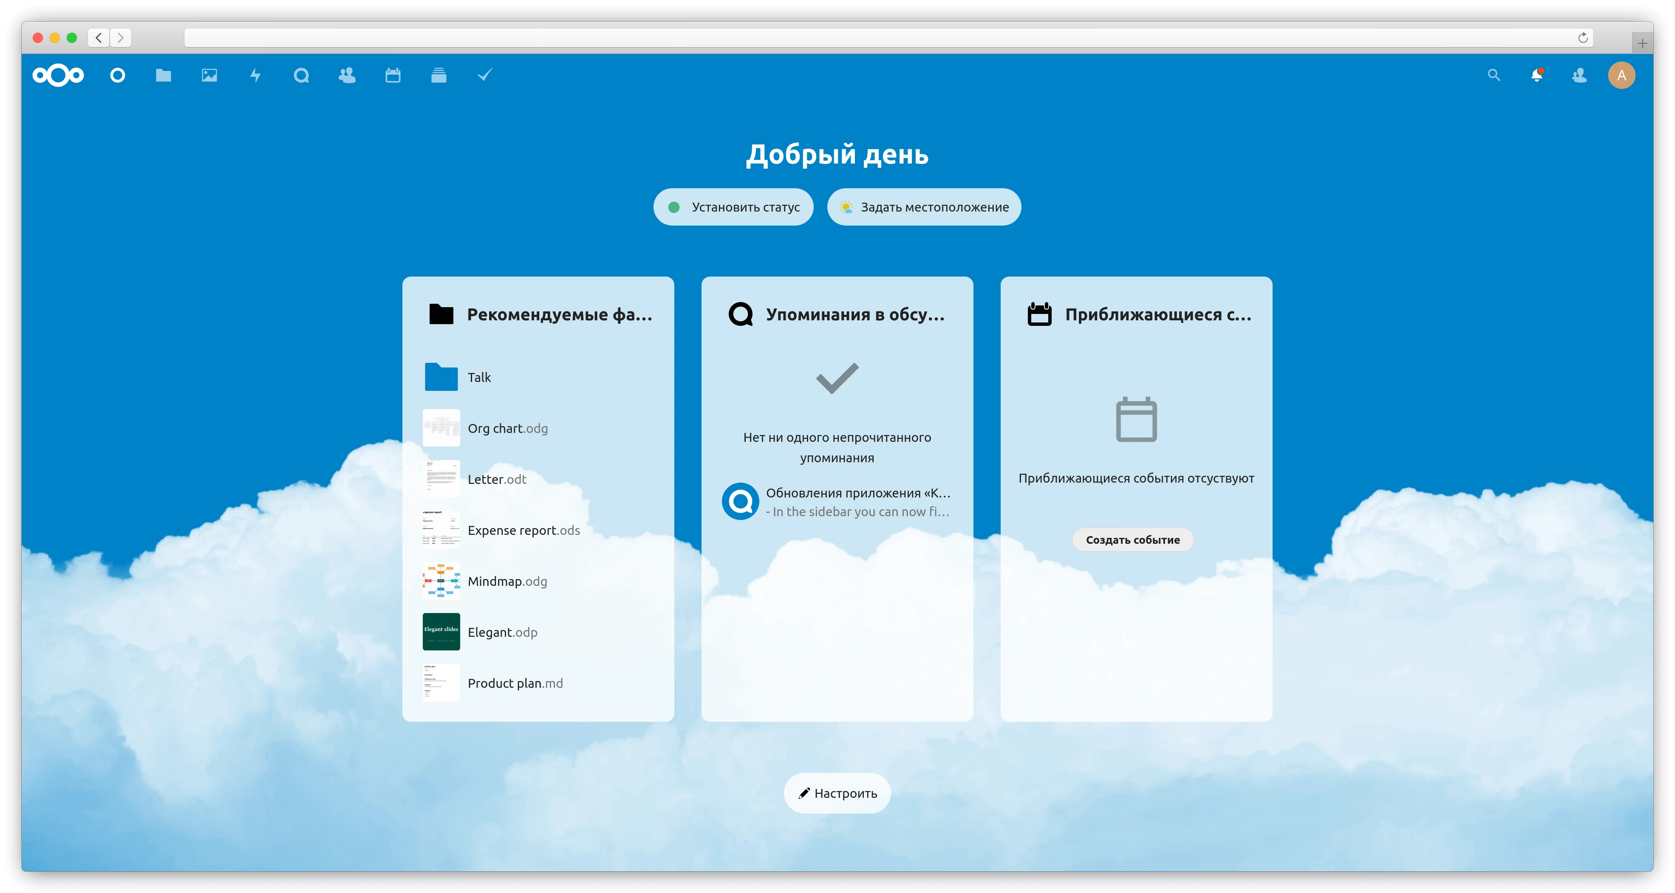Open the Photos app
Screen dimensions: 1675x893
coord(209,75)
